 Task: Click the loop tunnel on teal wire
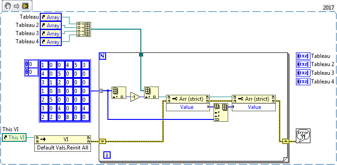click(x=141, y=55)
